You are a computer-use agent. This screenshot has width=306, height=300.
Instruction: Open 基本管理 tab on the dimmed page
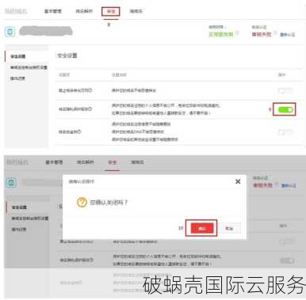point(54,162)
